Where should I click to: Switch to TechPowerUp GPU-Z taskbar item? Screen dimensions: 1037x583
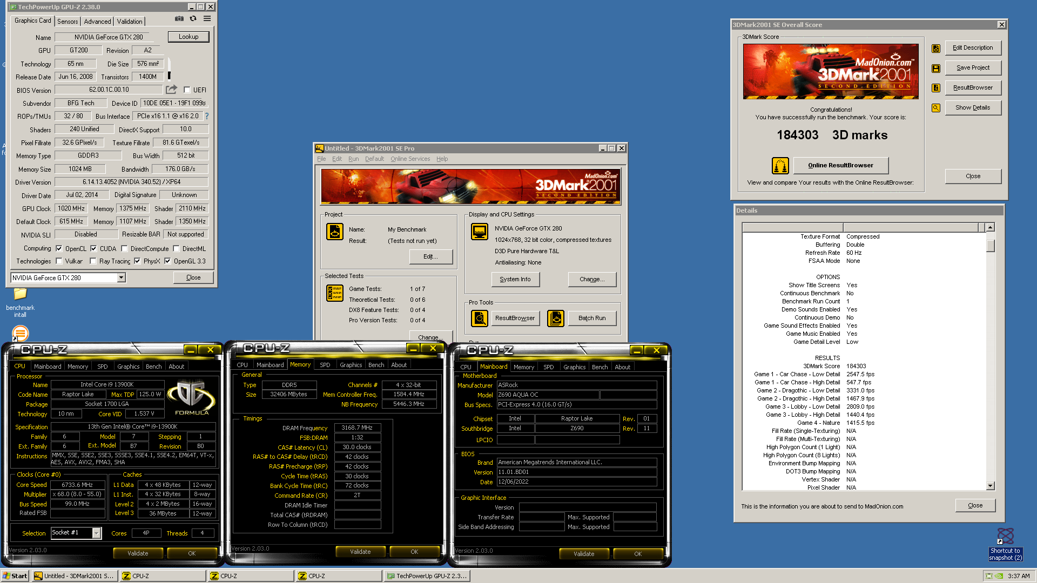(x=427, y=576)
